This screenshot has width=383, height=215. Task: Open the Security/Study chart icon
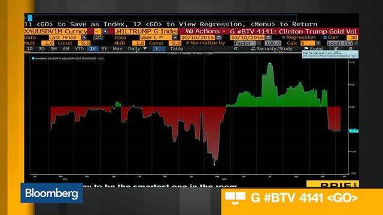[x=253, y=49]
